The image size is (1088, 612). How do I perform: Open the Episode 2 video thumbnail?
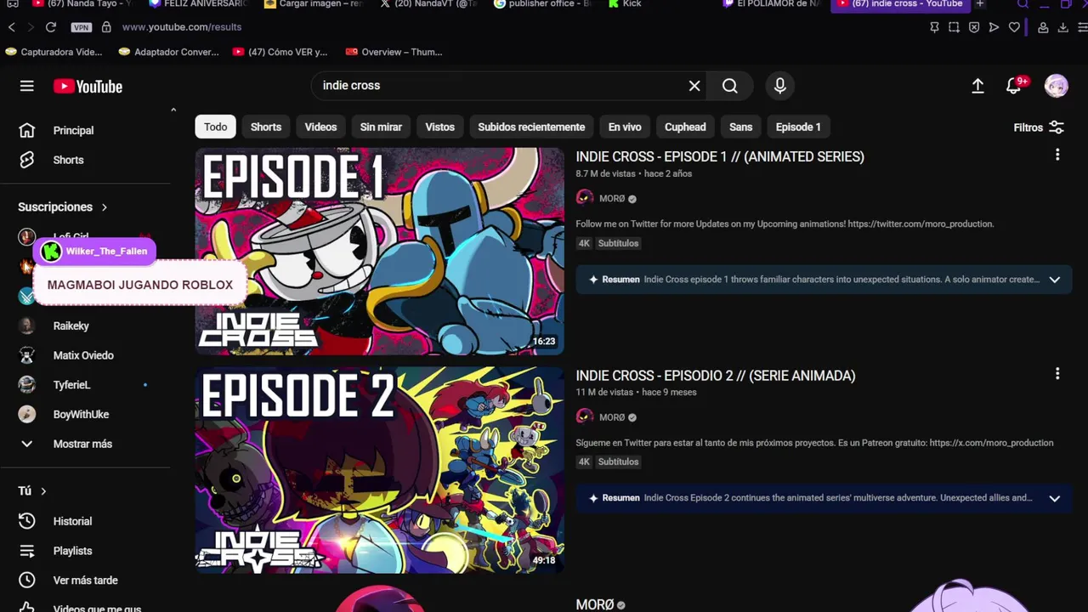[x=379, y=470]
